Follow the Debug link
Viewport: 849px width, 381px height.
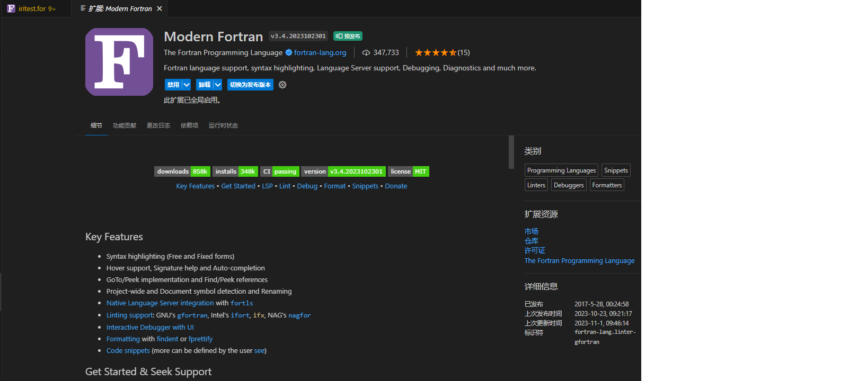(307, 186)
